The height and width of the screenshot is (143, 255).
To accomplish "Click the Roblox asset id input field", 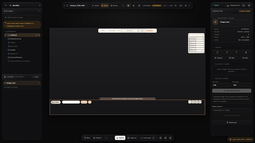I will click(232, 110).
